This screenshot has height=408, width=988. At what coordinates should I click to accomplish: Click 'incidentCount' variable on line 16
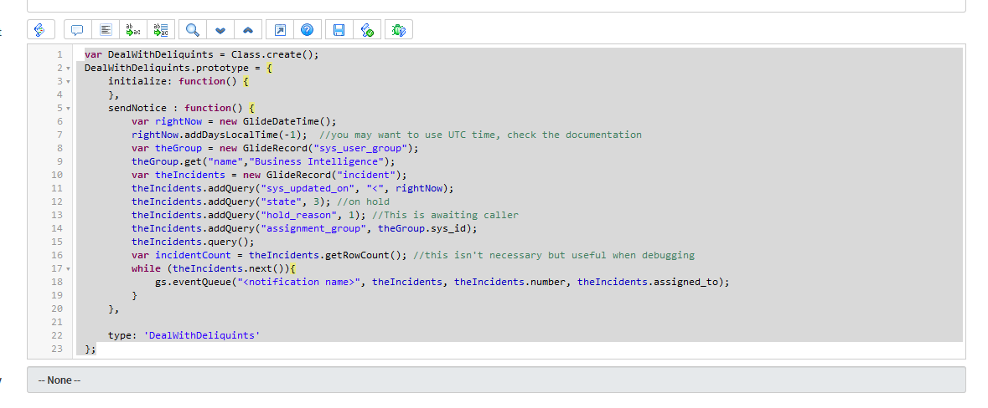(193, 255)
